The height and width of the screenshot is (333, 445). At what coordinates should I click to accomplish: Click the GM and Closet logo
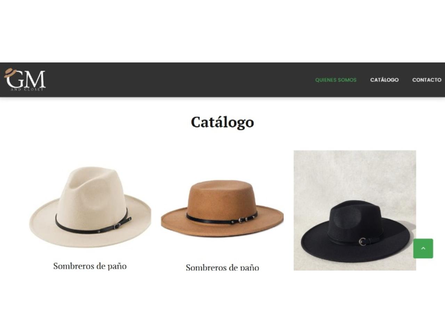(x=25, y=79)
